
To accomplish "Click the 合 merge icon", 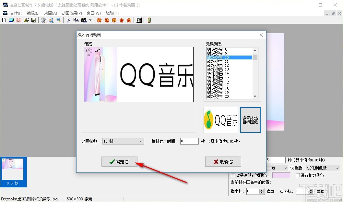I will (x=122, y=20).
